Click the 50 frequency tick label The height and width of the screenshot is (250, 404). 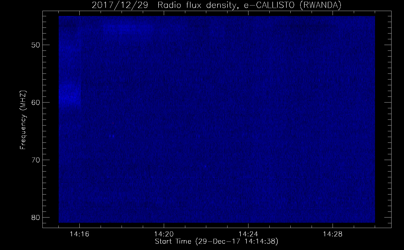(35, 45)
